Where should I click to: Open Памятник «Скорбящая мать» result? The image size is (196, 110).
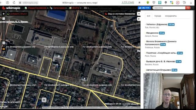click(161, 53)
